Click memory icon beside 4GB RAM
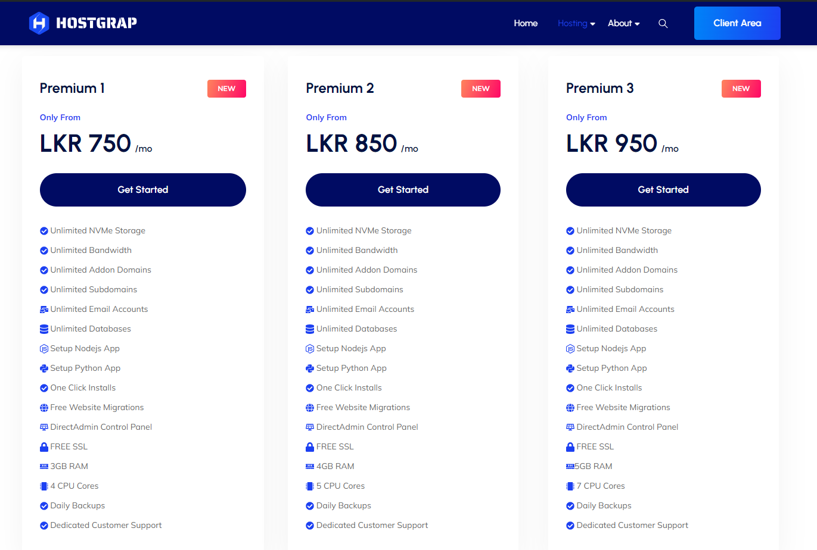Image resolution: width=817 pixels, height=550 pixels. click(310, 467)
